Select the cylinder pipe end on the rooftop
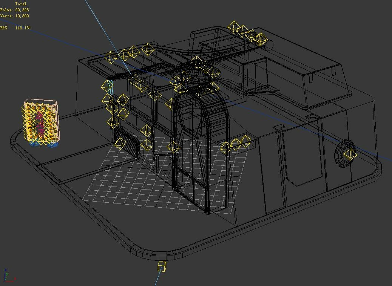This screenshot has width=392, height=286. pyautogui.click(x=269, y=44)
